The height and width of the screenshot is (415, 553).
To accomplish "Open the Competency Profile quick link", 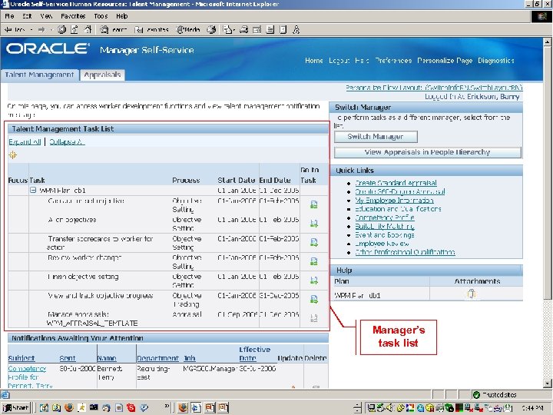I will pyautogui.click(x=385, y=217).
